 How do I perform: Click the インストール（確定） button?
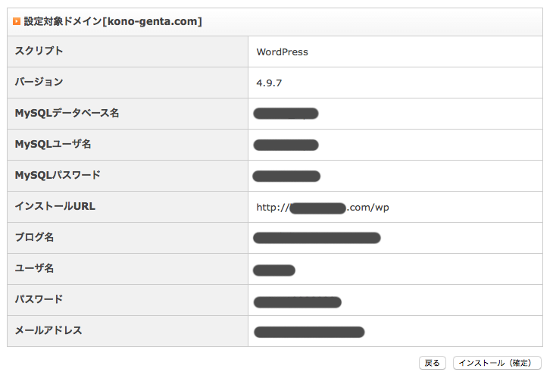point(497,363)
